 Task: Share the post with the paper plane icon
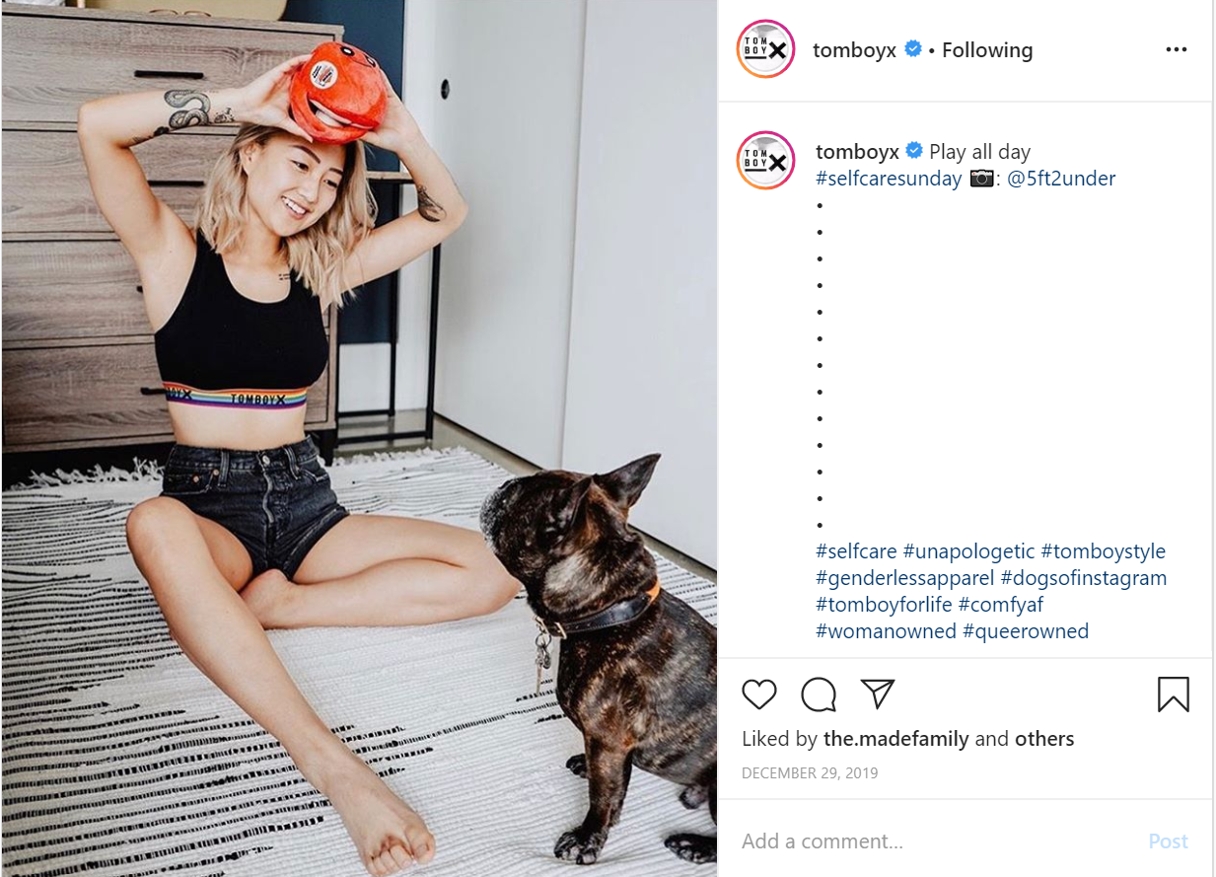click(x=877, y=694)
